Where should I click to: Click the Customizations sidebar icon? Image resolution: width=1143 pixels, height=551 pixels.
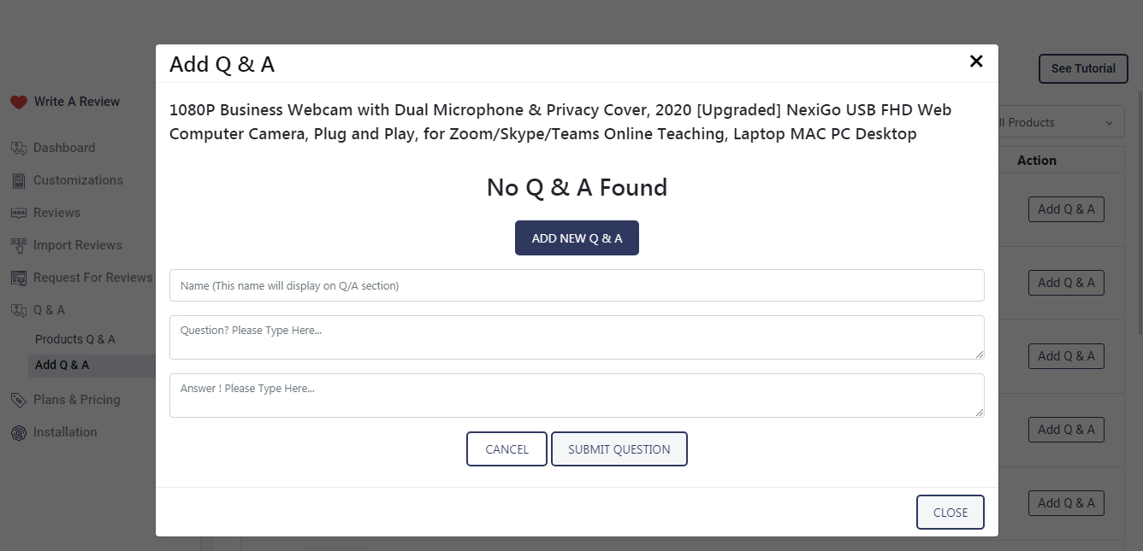pos(19,180)
